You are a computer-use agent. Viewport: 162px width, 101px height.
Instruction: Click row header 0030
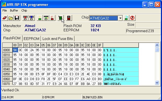point(8,65)
